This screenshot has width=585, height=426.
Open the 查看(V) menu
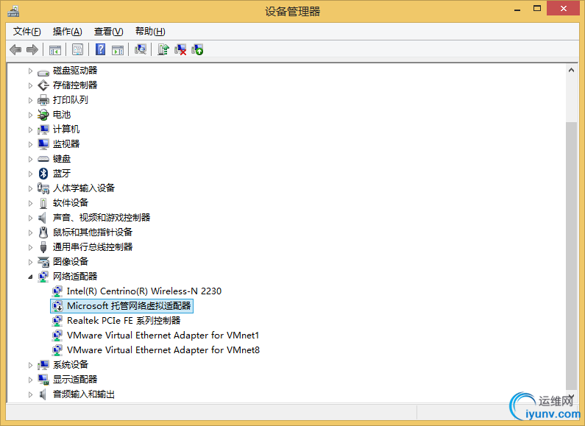(x=109, y=32)
